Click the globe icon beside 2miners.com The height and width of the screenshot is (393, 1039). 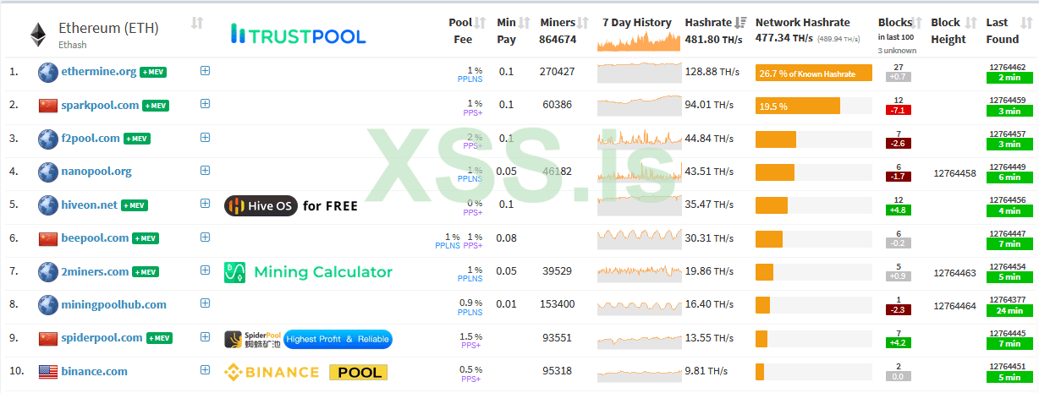coord(47,271)
